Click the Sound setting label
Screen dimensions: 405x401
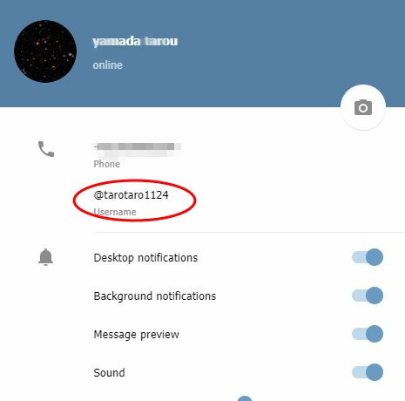[109, 373]
